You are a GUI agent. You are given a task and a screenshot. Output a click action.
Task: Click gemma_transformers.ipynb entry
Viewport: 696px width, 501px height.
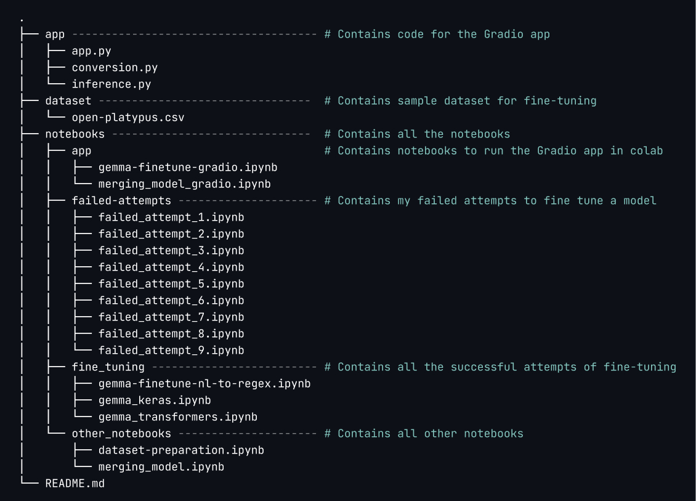point(177,417)
